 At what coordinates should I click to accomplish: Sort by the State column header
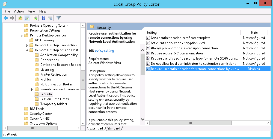tap(254, 33)
